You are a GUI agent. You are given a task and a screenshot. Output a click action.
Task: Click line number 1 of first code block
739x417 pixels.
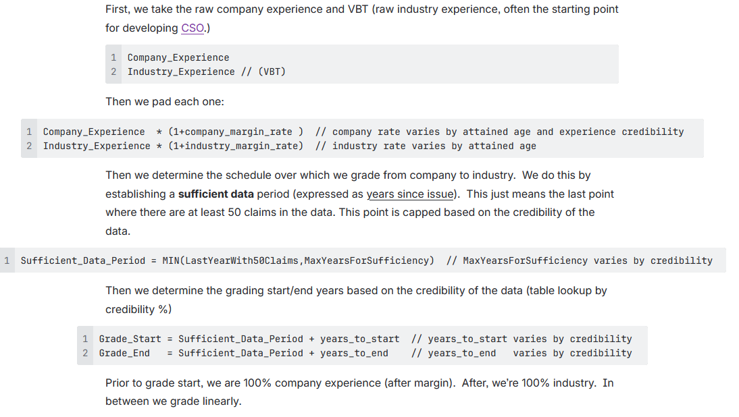[113, 58]
